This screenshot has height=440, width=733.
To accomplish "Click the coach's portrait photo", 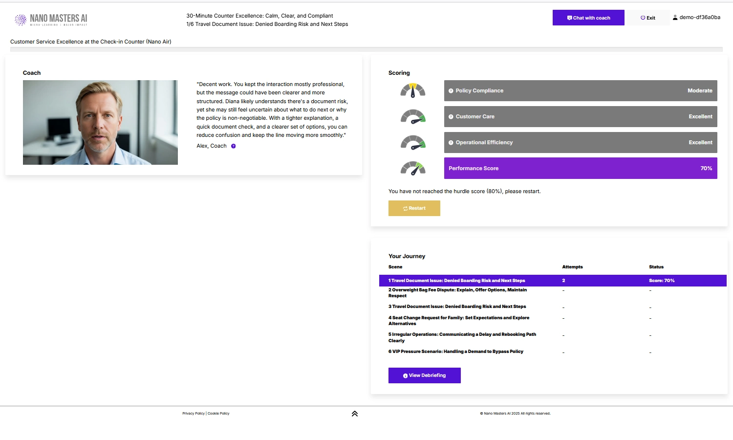I will (100, 122).
